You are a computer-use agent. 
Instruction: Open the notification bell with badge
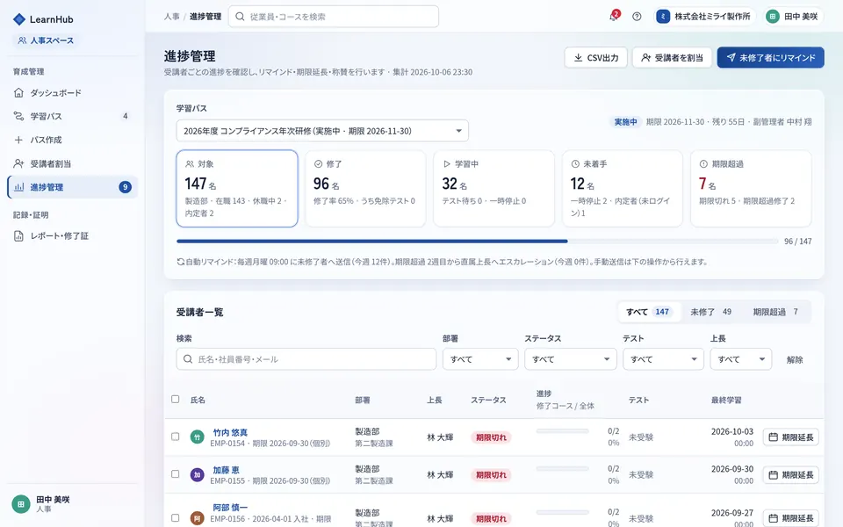[x=614, y=16]
